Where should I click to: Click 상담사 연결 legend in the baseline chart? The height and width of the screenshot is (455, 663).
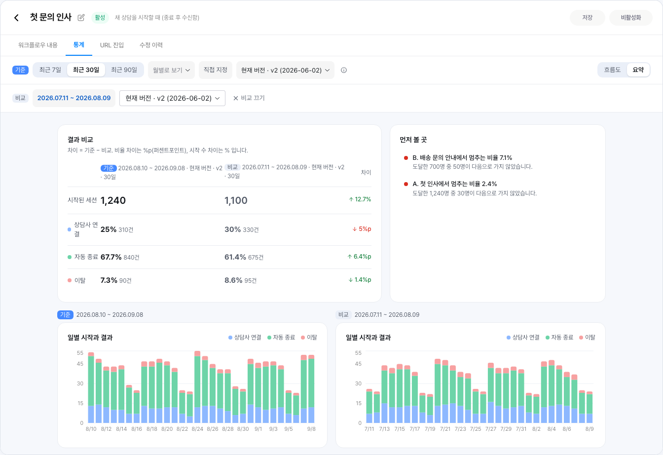(x=245, y=338)
